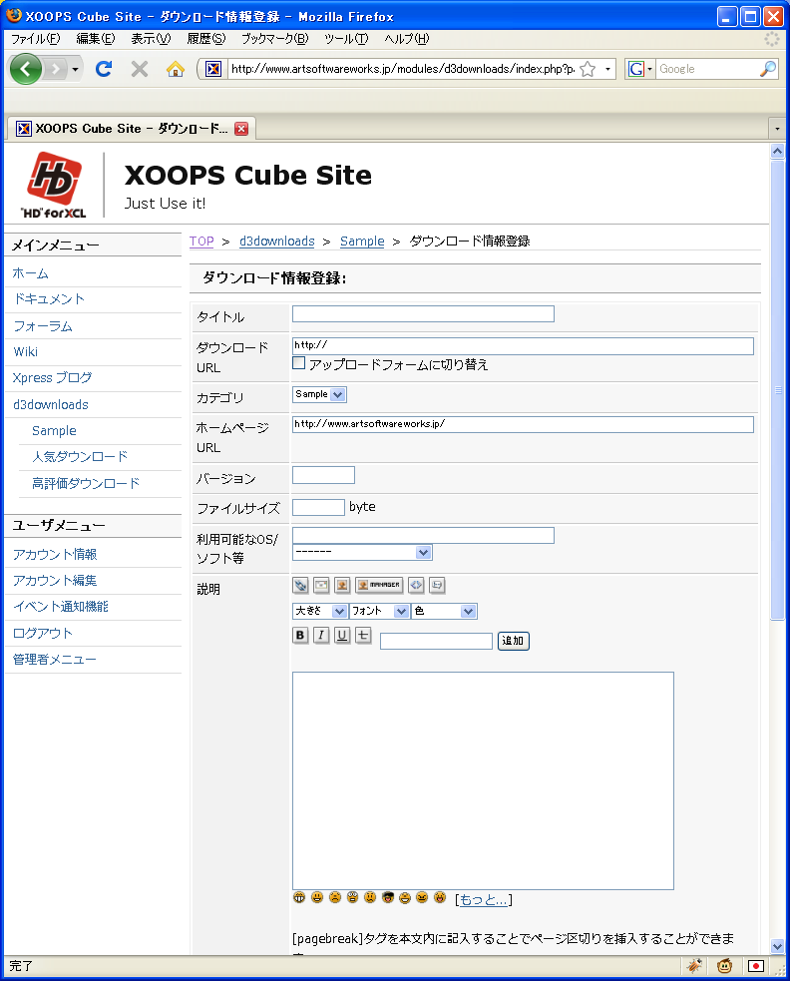
Task: Click the Firefox home icon
Action: coord(176,69)
